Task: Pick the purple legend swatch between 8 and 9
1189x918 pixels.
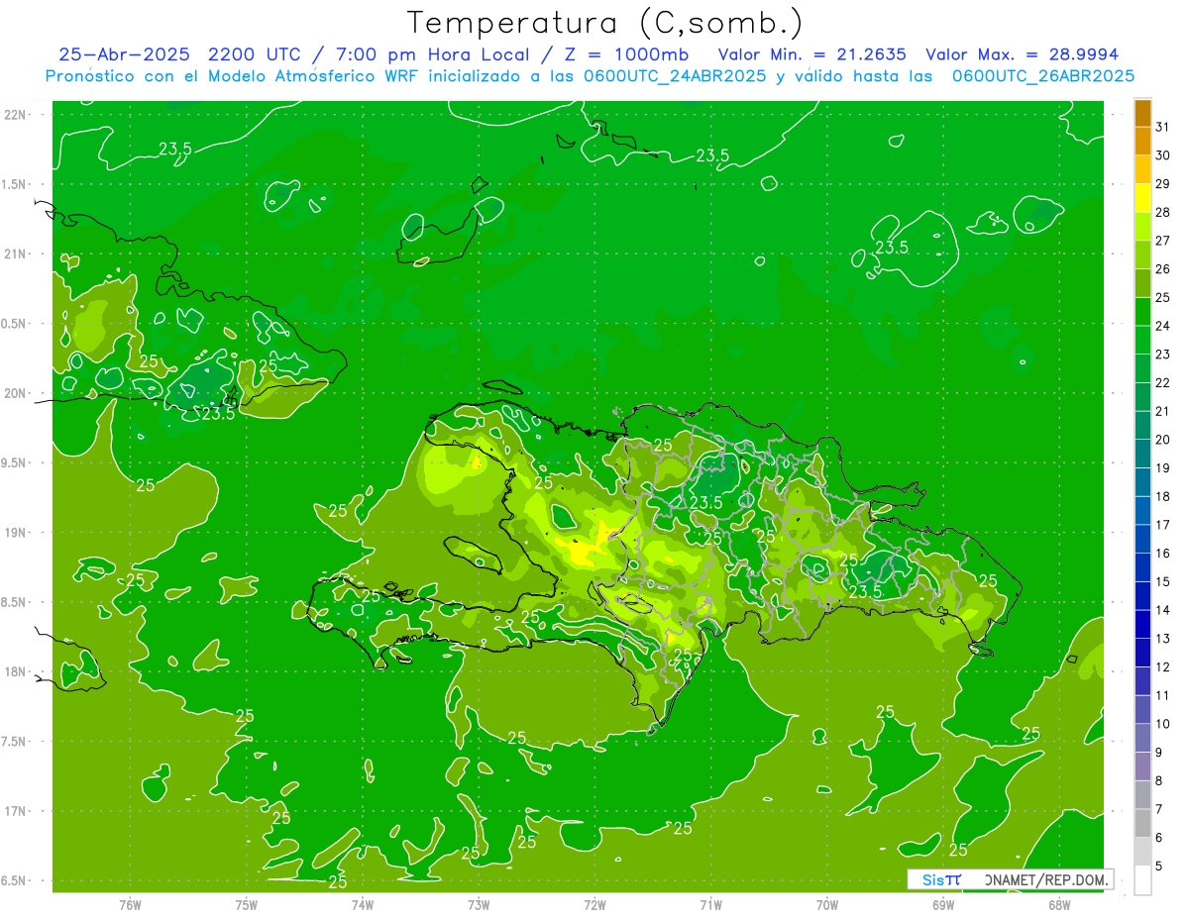Action: tap(1142, 766)
